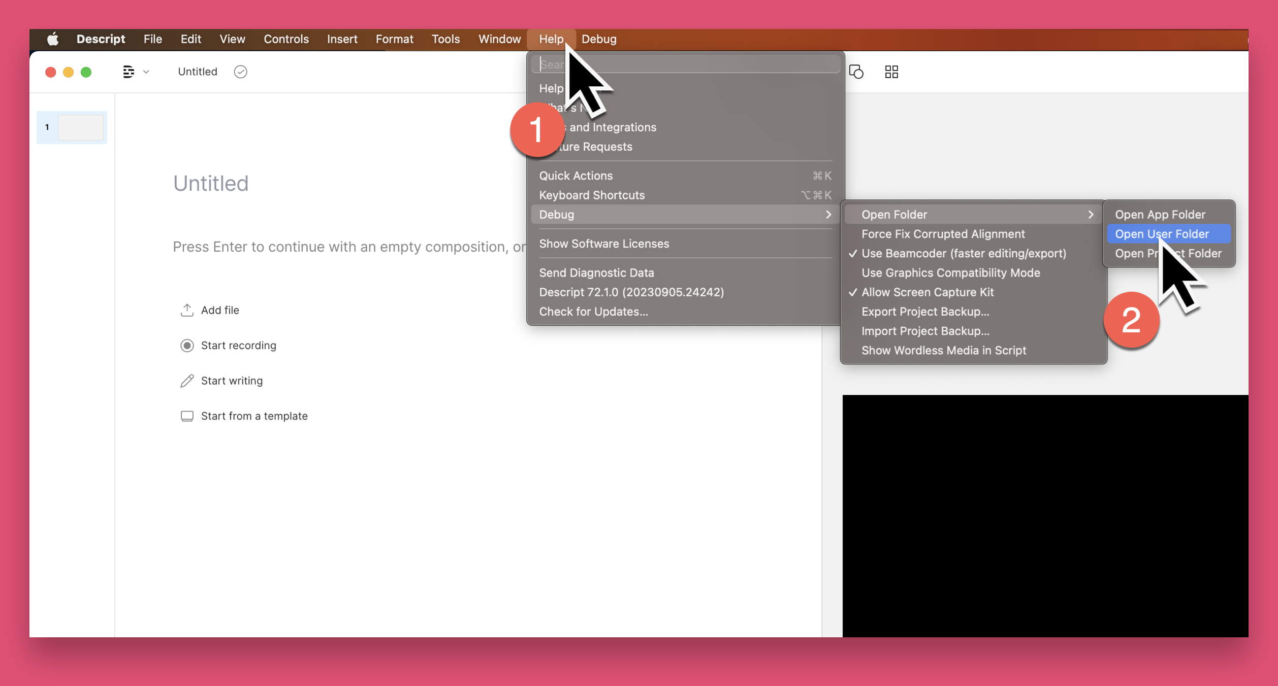Expand the chevron next to project icon
1278x686 pixels.
146,72
